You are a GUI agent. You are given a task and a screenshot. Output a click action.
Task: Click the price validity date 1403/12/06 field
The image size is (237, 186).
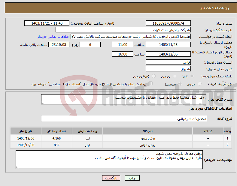[x=168, y=54]
